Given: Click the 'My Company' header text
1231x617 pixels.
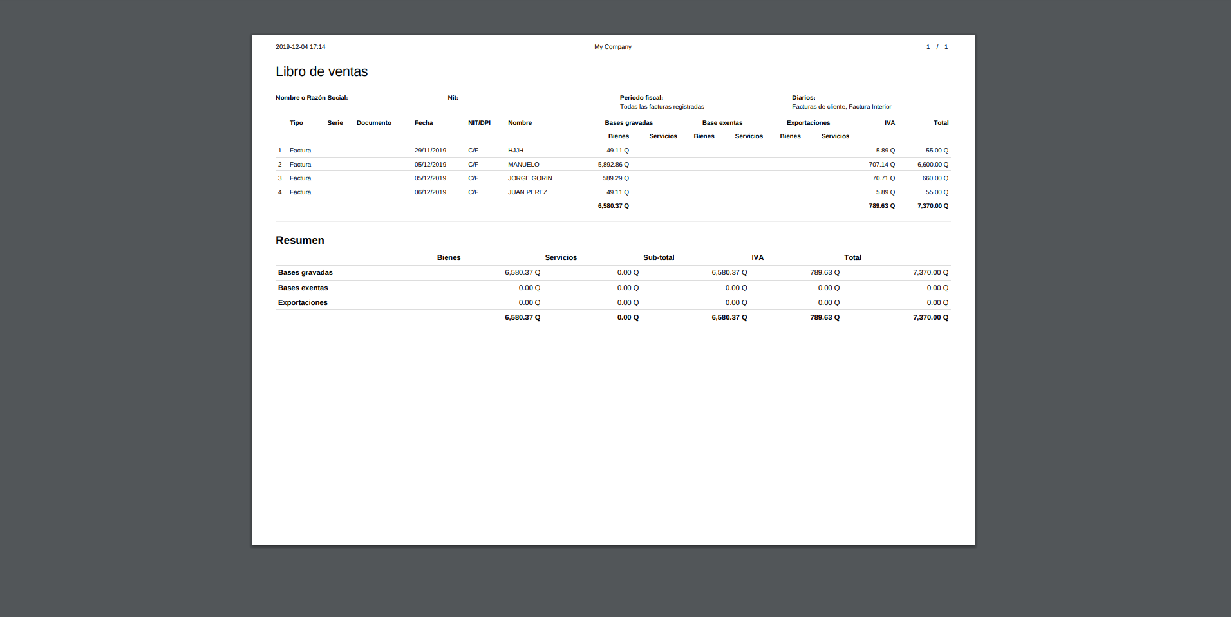Looking at the screenshot, I should pos(613,47).
